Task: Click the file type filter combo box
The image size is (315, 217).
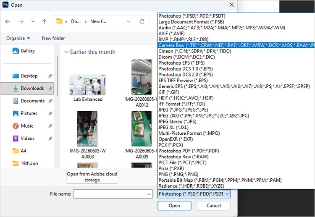Action: click(194, 194)
